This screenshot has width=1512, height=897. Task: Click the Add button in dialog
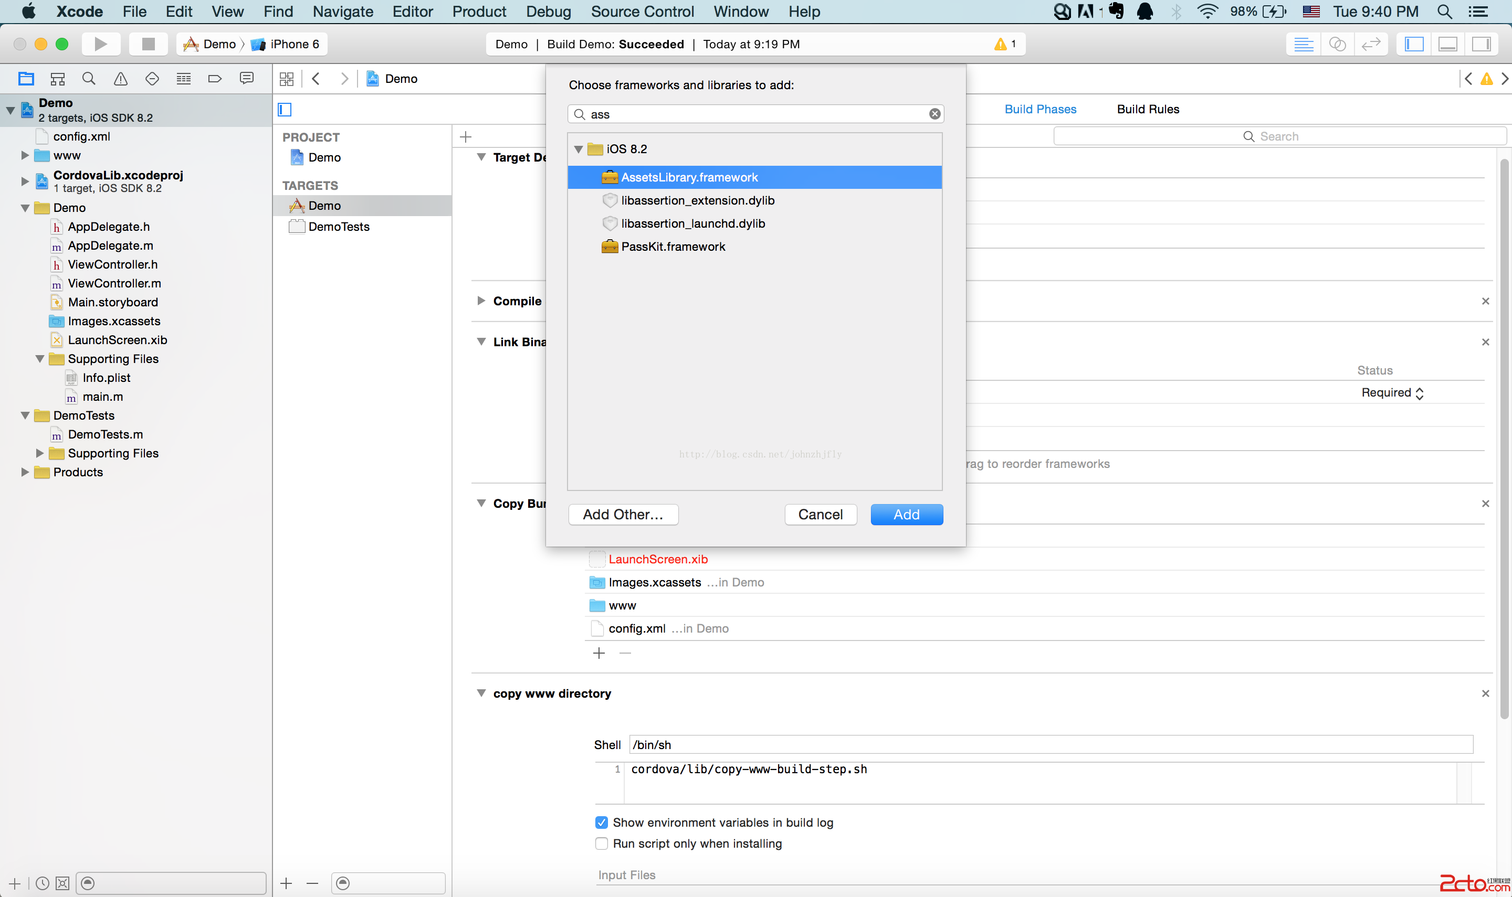(x=906, y=515)
